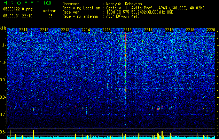219x139 pixels.
Task: Click the tallest yellow intensity spike in bottom graph
Action: point(162,133)
